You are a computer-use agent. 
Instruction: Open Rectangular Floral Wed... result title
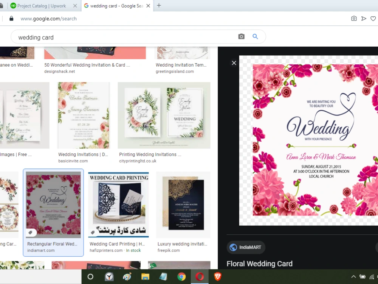pyautogui.click(x=52, y=244)
